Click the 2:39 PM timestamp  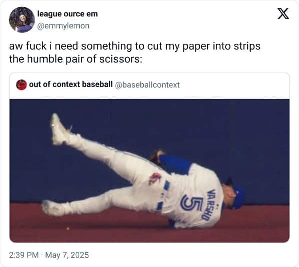coord(24,255)
